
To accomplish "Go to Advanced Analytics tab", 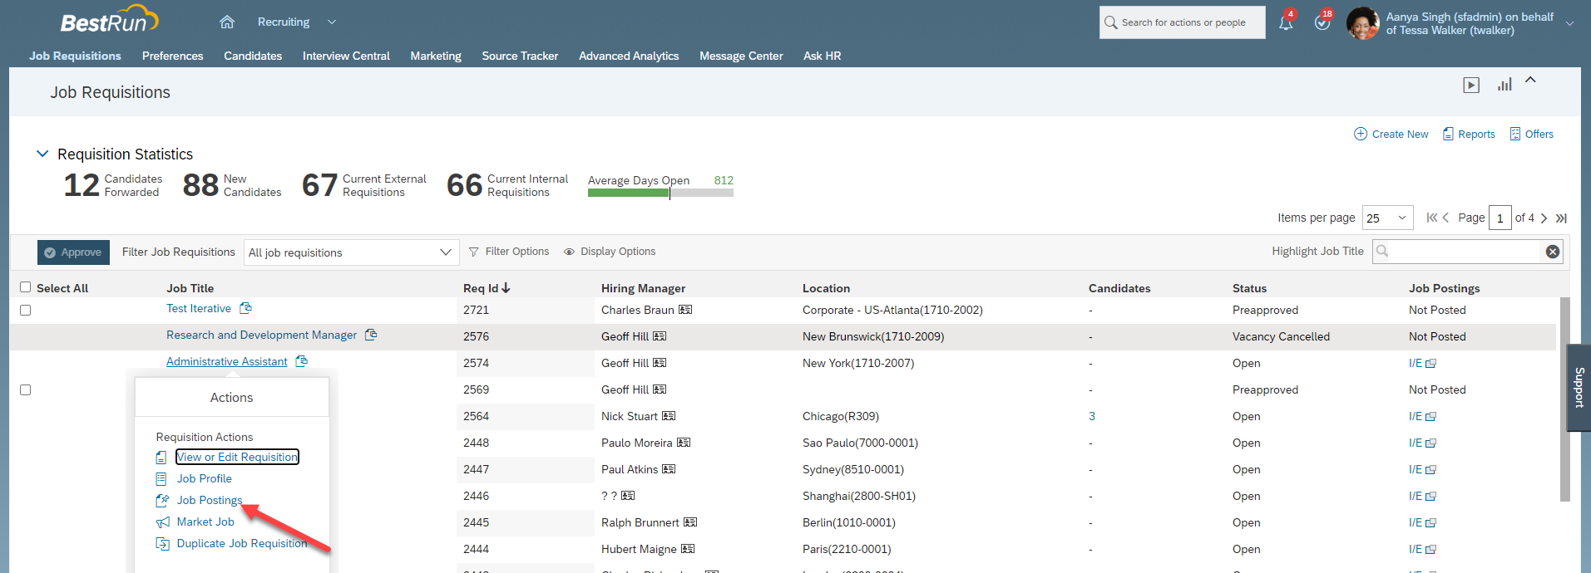I will coord(629,56).
